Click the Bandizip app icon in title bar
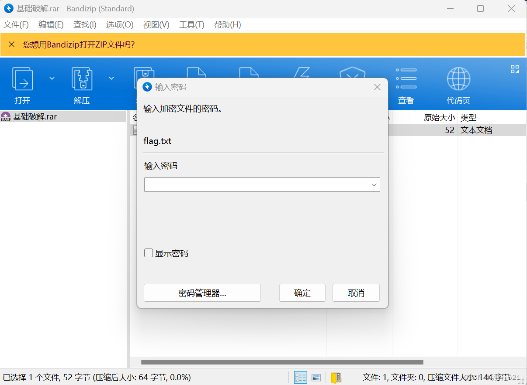Screen dimensions: 527x385 click(8, 8)
